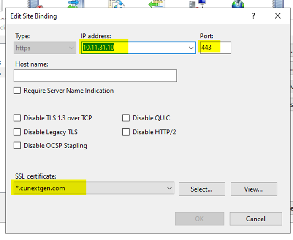This screenshot has height=240, width=293.
Task: Click the computer monitors icon behind dialog
Action: pos(197,4)
